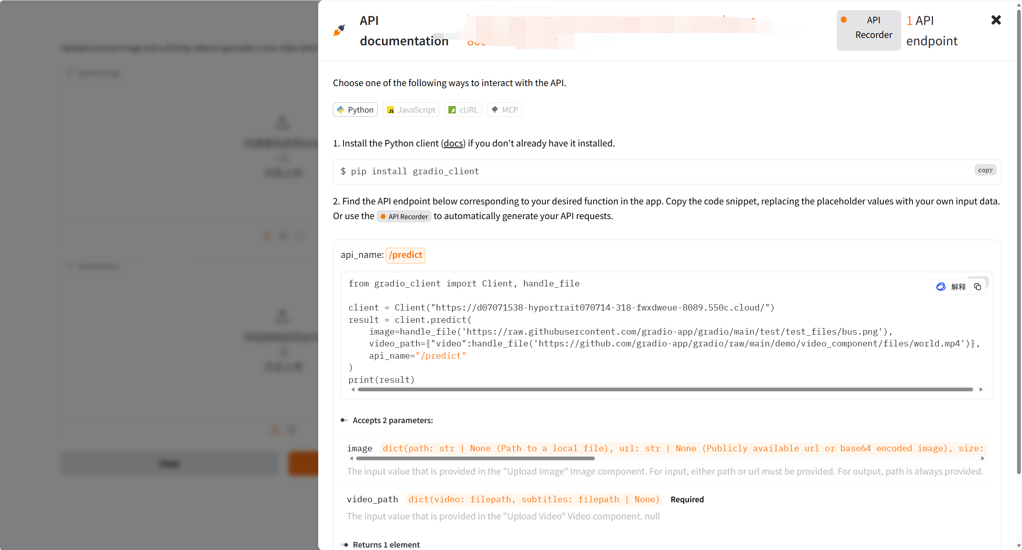Close the API documentation panel
This screenshot has height=550, width=1022.
pyautogui.click(x=996, y=20)
